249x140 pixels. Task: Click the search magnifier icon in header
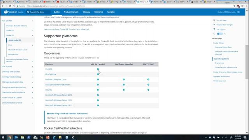click(x=28, y=12)
